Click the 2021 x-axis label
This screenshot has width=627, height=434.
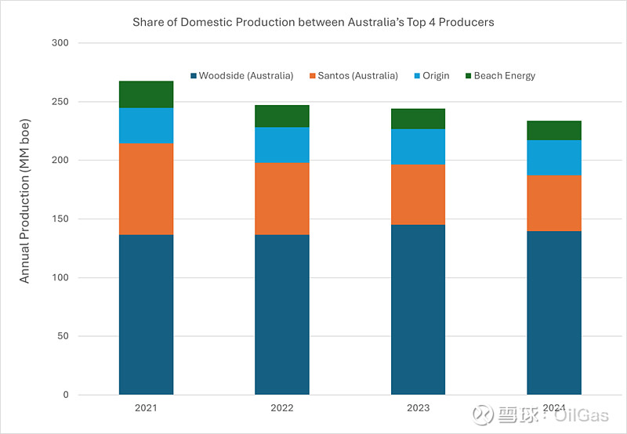pyautogui.click(x=146, y=408)
